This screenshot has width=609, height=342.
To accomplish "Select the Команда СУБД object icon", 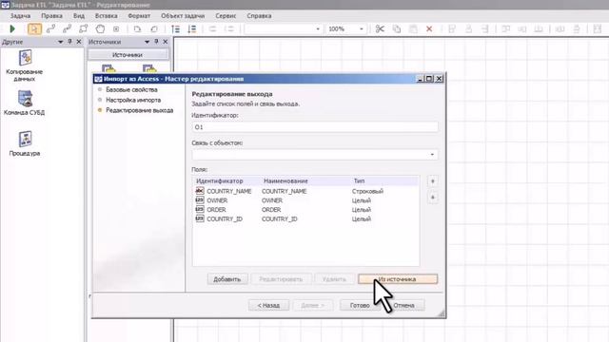I will (x=25, y=99).
